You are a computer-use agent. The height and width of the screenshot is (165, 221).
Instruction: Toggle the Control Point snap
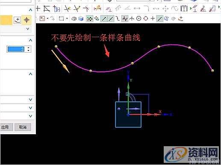click(125, 19)
